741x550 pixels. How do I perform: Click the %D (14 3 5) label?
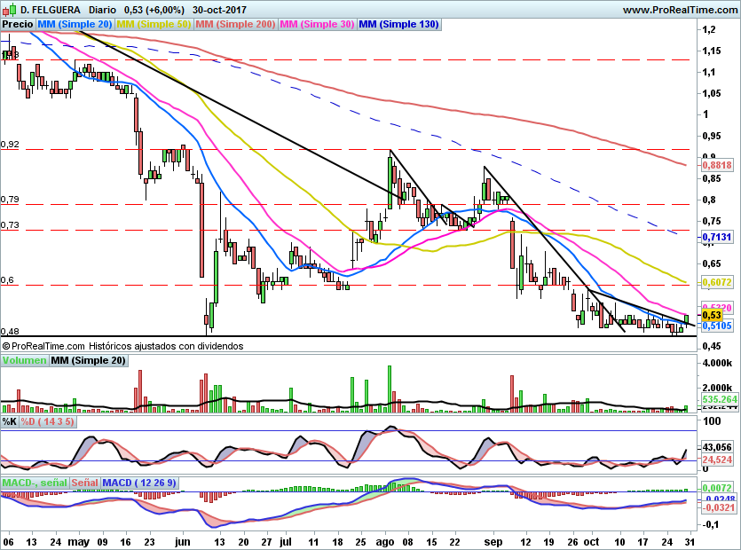pos(49,421)
